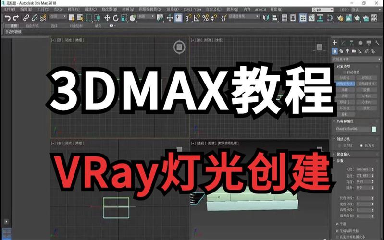Enable the 自动栅格 checkbox

tap(345, 72)
